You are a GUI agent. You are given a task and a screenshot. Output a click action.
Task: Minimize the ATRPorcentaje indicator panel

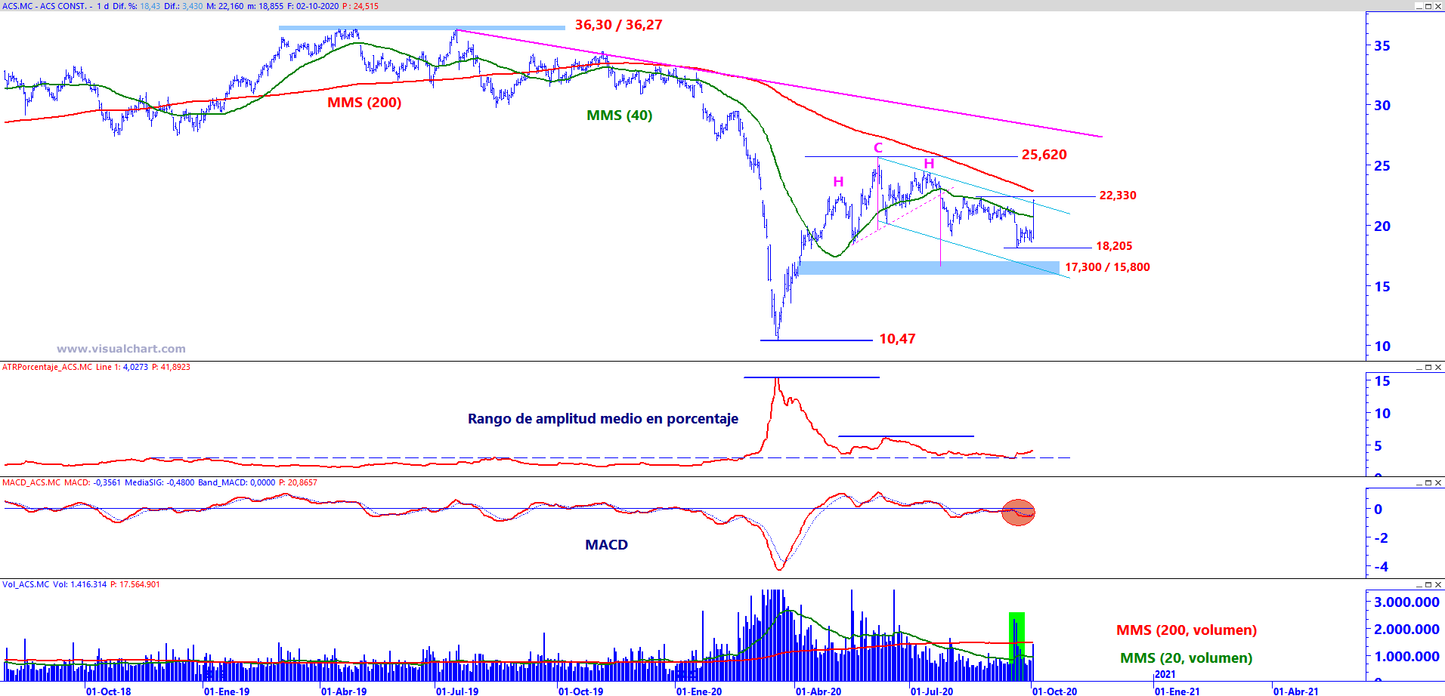(1419, 367)
